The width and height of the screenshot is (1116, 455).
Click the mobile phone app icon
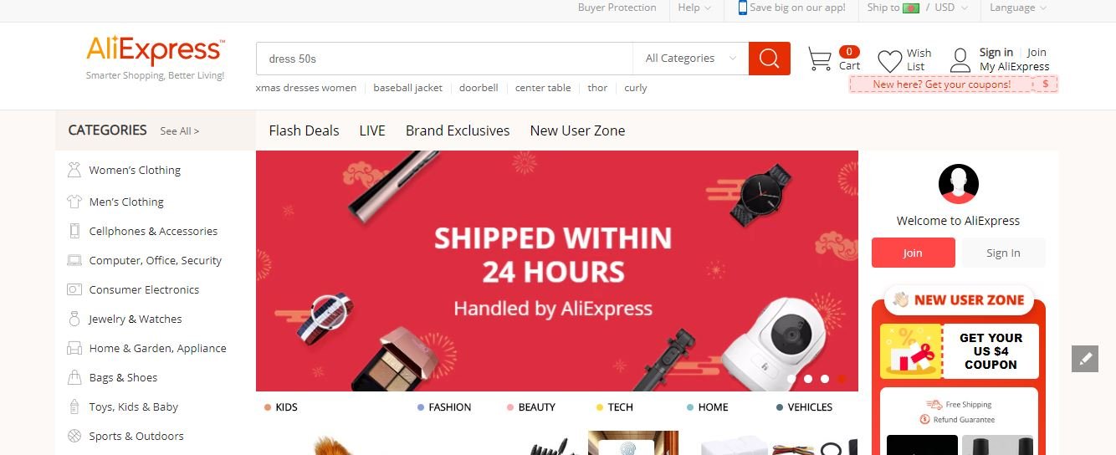tap(742, 8)
